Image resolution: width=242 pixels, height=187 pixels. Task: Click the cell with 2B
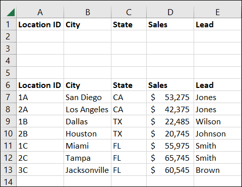point(40,133)
